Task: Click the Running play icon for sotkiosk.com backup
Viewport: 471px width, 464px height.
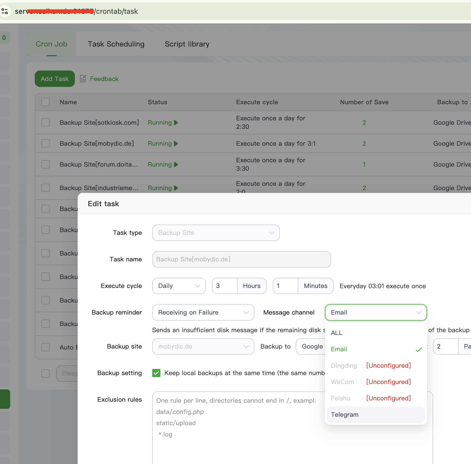Action: (x=176, y=123)
